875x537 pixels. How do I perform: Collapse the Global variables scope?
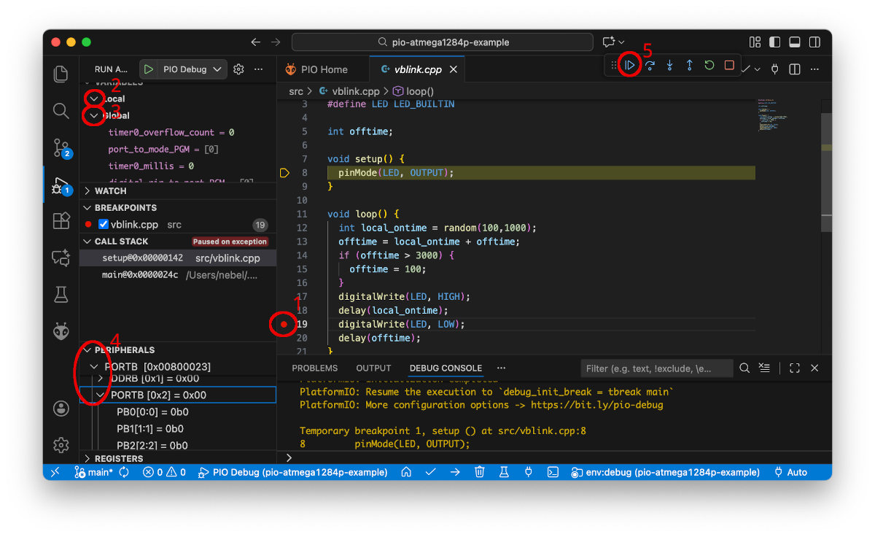click(94, 115)
